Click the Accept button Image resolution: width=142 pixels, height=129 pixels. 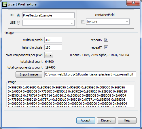(86, 120)
